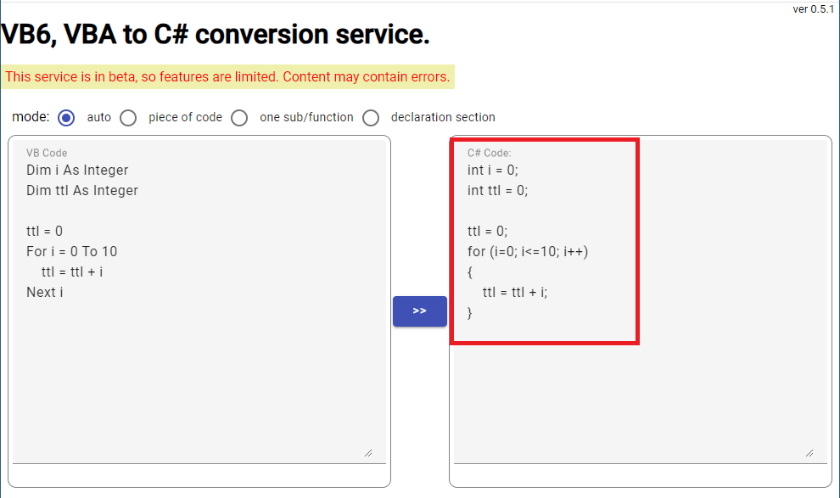
Task: Click the 'for (i=0; i<=10; i++)' line
Action: (528, 252)
